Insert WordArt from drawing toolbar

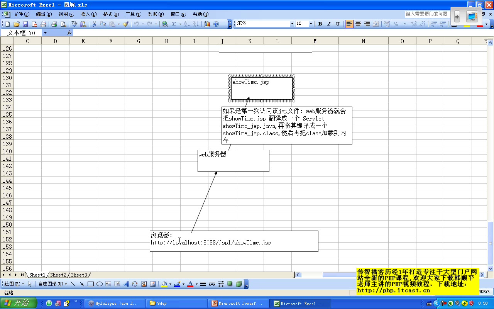pos(126,284)
